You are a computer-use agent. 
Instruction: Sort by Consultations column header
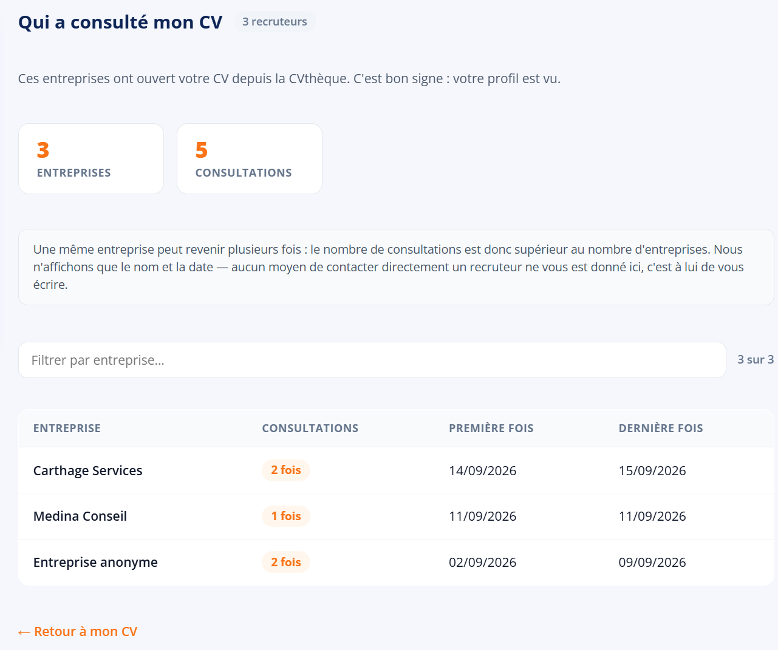[310, 428]
